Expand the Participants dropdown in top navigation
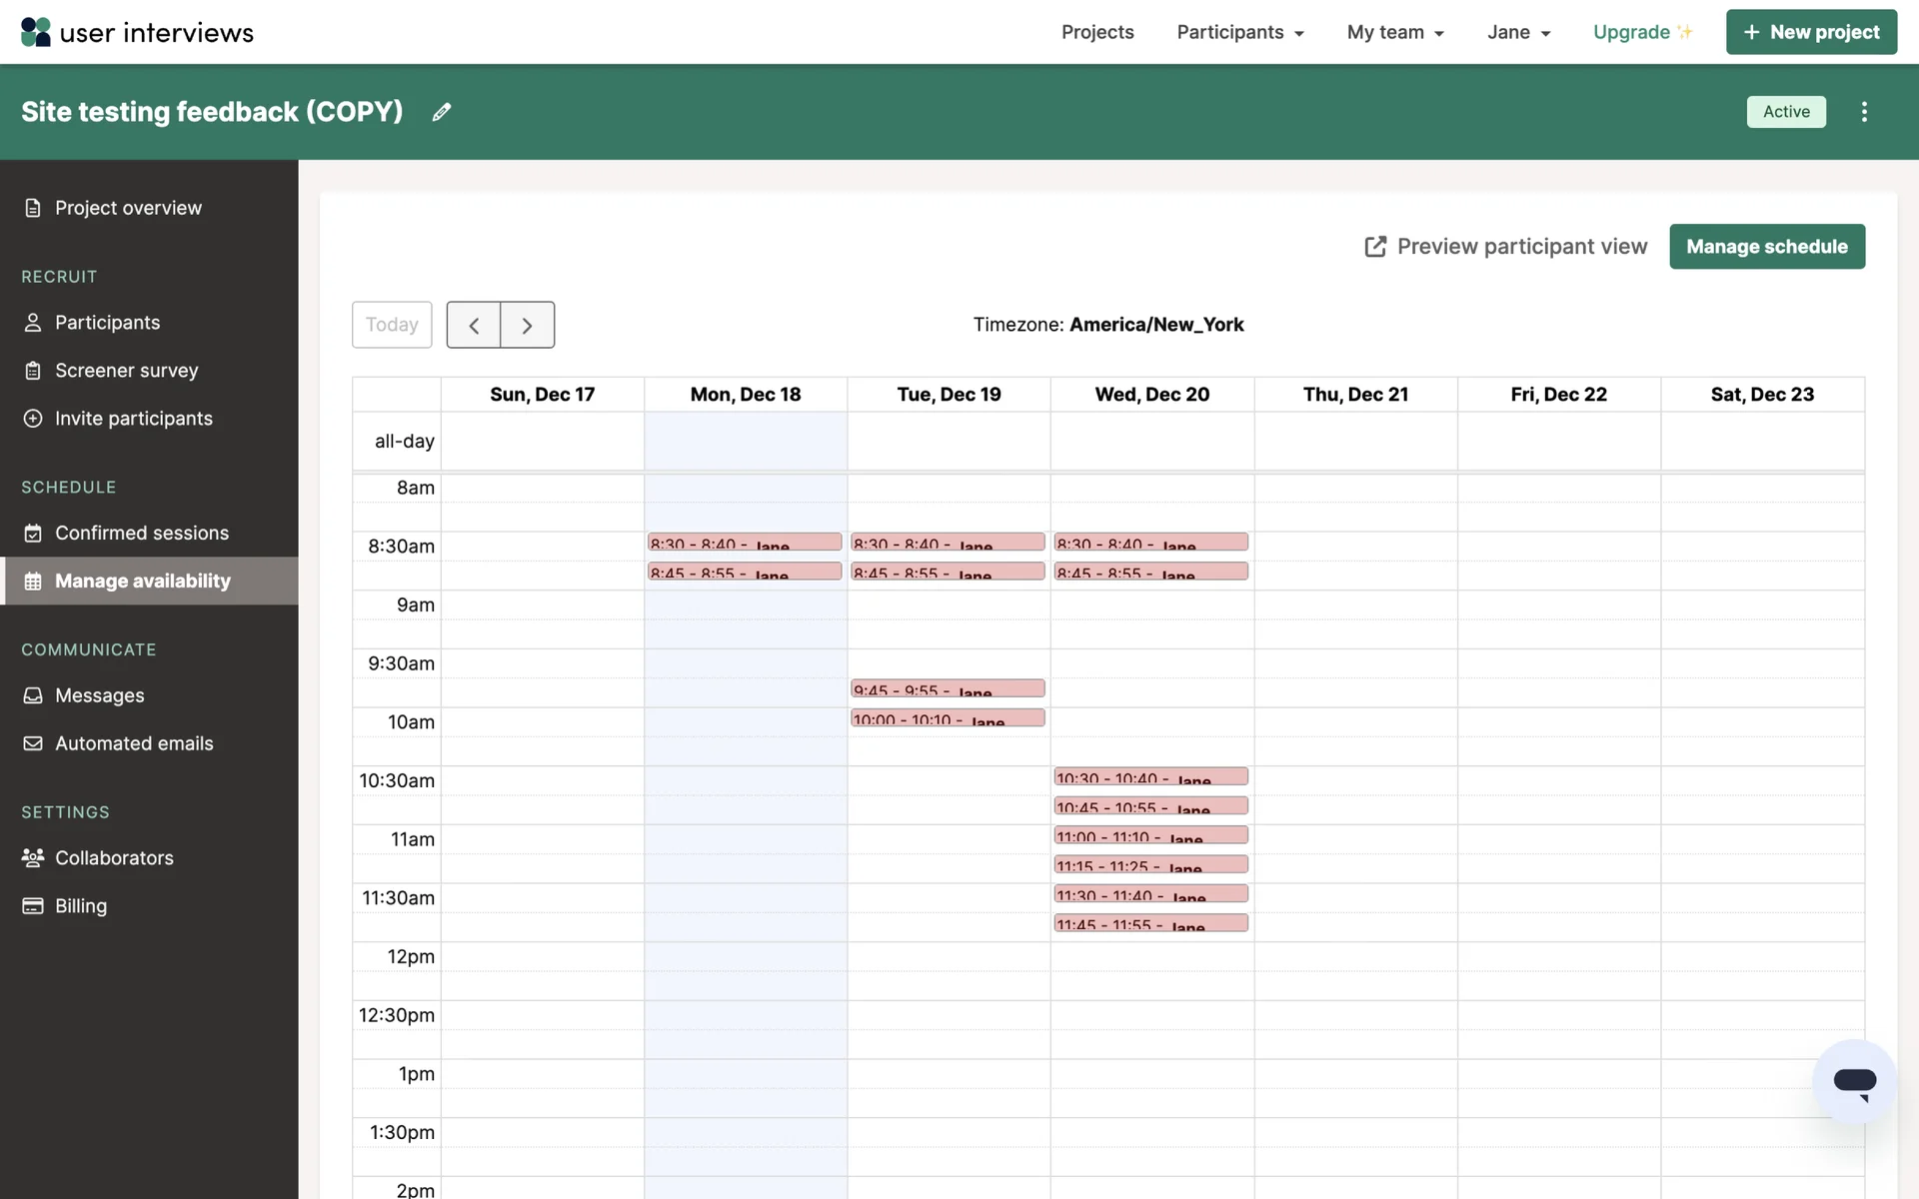This screenshot has height=1199, width=1919. 1239,32
